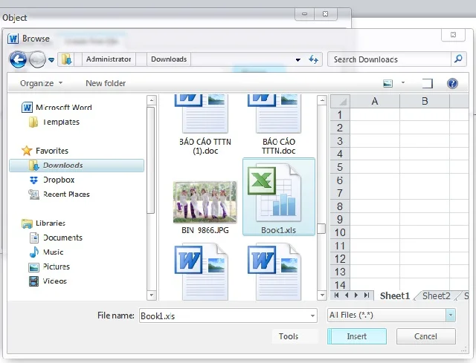Open the Organize menu

pos(41,83)
